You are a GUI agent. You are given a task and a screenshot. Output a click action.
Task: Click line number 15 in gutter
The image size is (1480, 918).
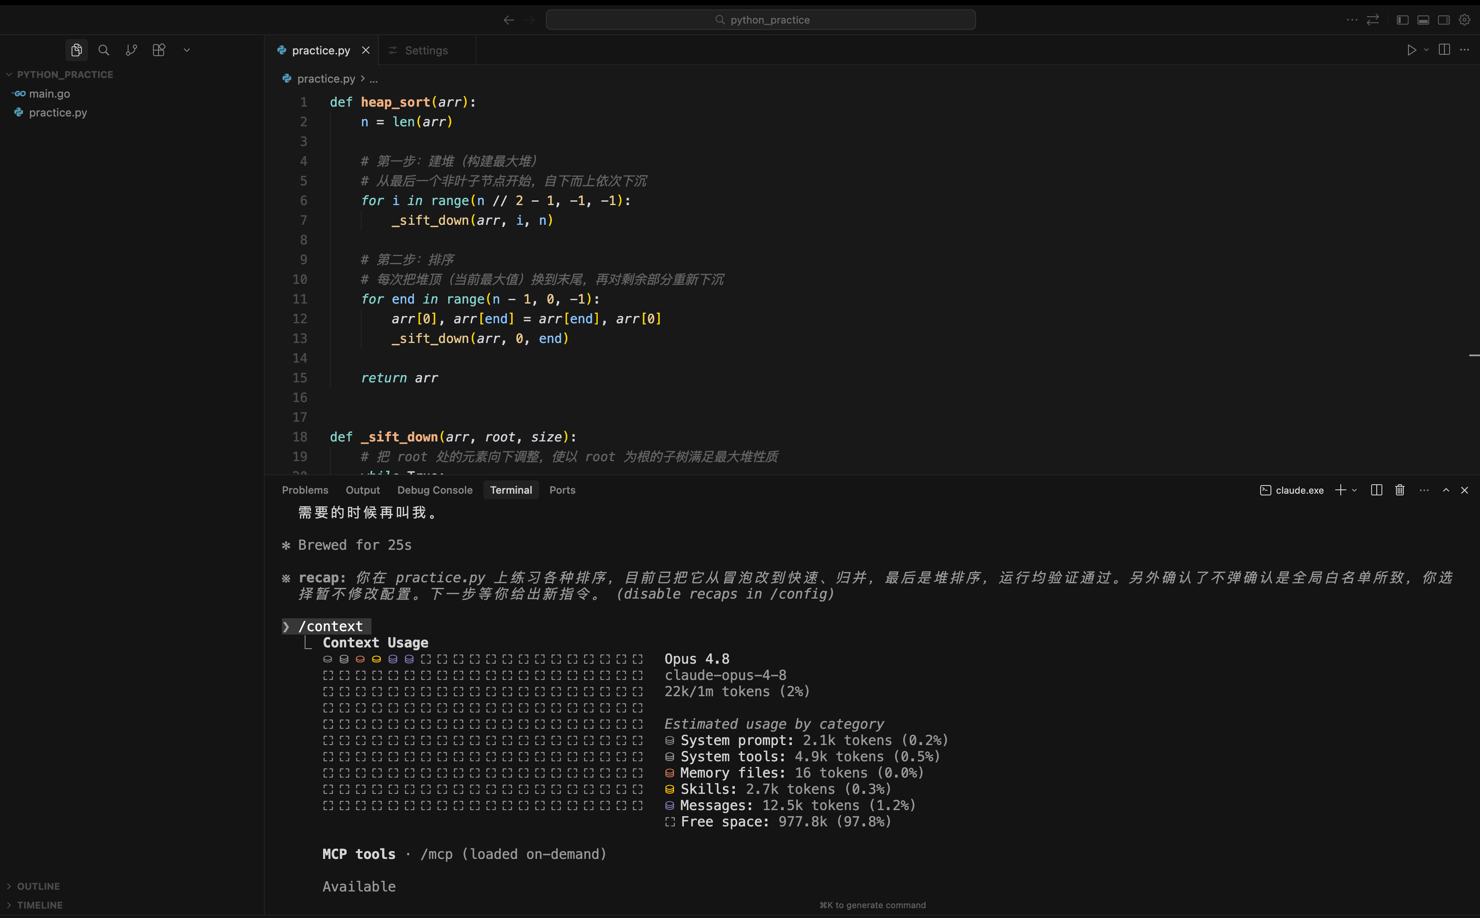click(x=300, y=378)
